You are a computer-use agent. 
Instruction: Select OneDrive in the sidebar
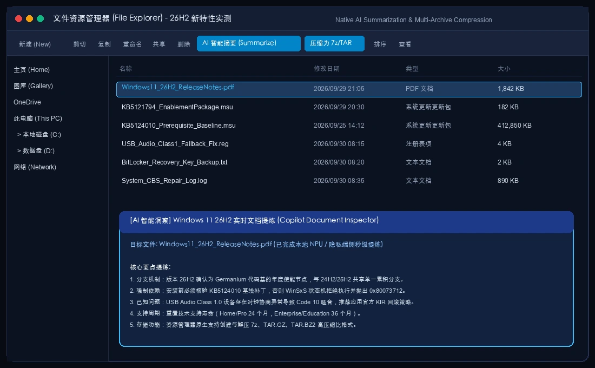[x=28, y=102]
